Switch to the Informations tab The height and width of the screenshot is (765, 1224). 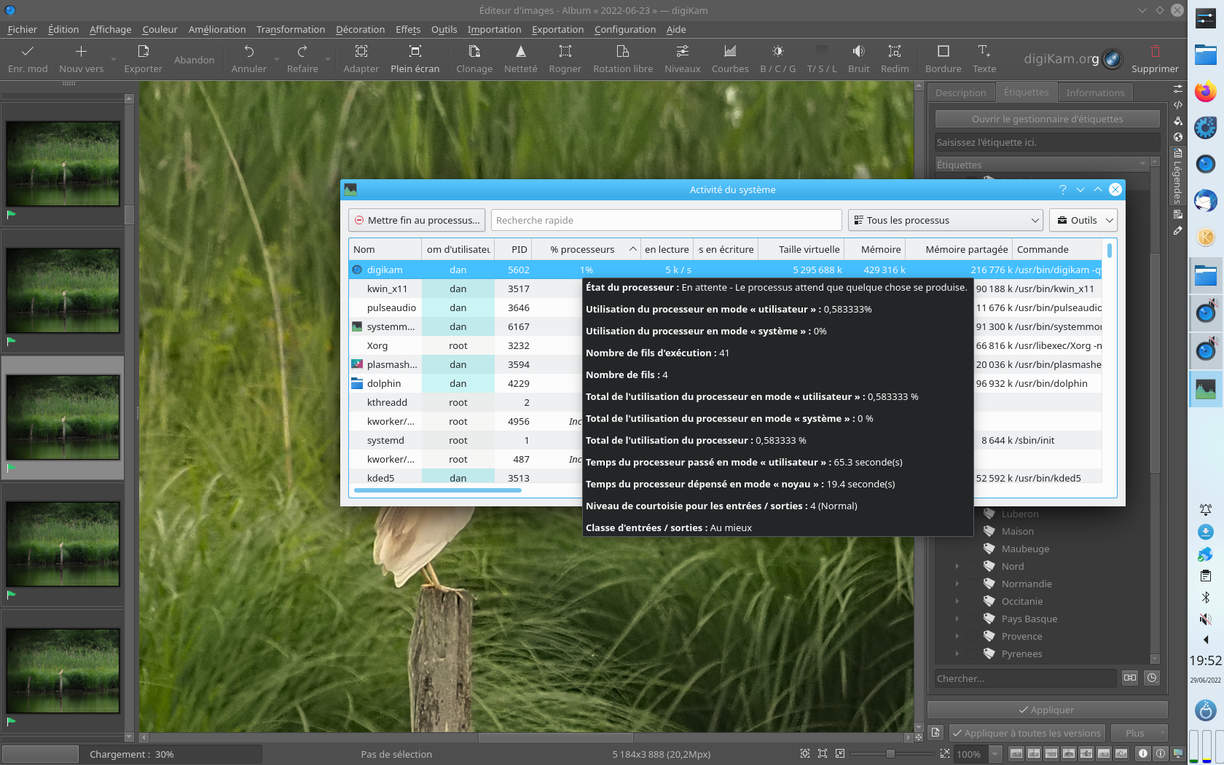pyautogui.click(x=1095, y=93)
